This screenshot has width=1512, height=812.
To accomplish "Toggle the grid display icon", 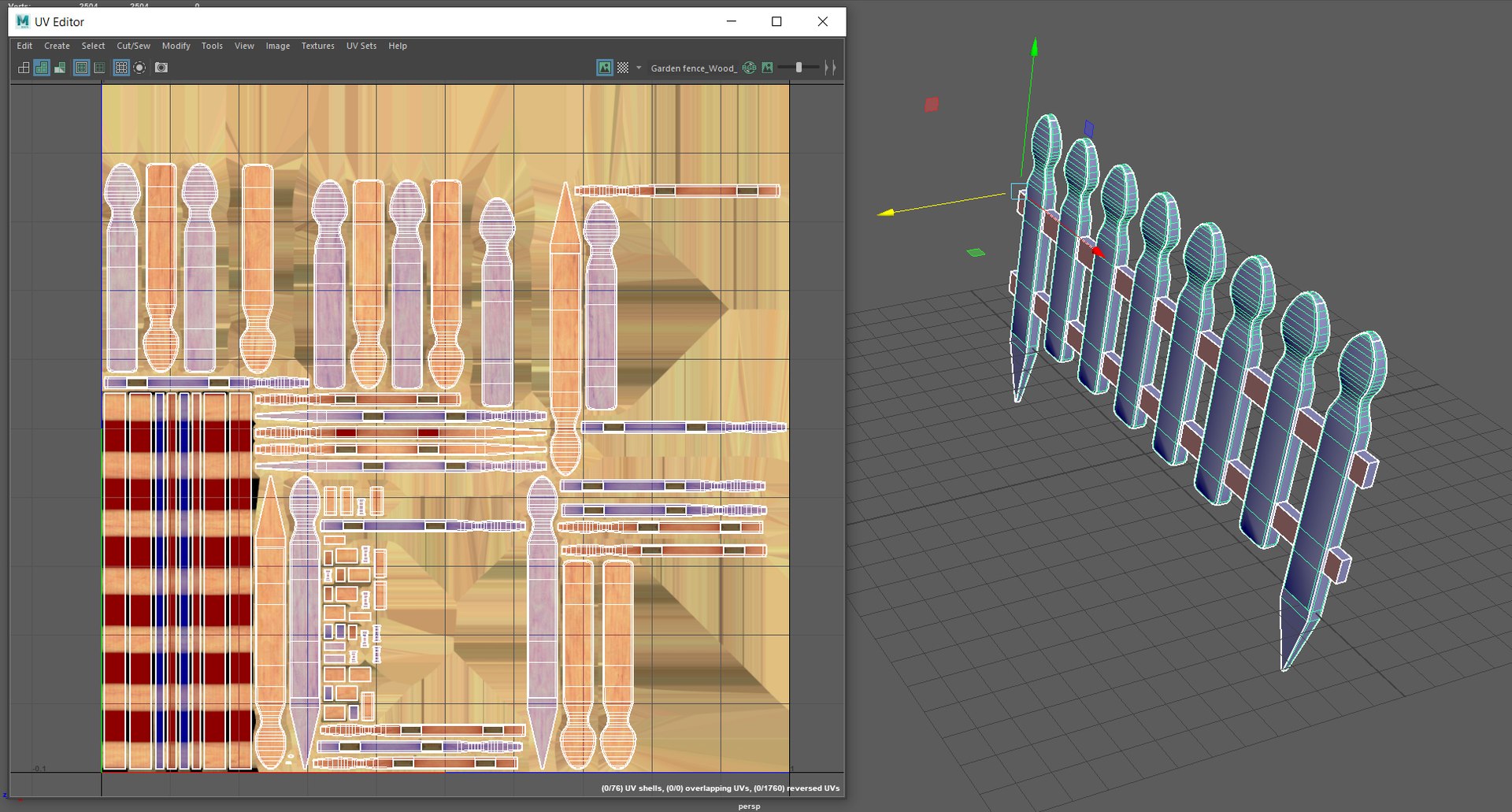I will pyautogui.click(x=121, y=68).
